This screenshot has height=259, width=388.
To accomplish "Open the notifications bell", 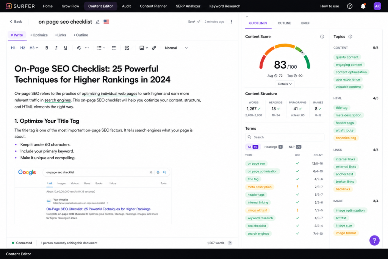I will (x=363, y=6).
